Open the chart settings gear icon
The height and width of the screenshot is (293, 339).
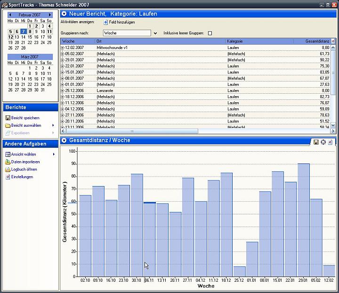point(323,142)
